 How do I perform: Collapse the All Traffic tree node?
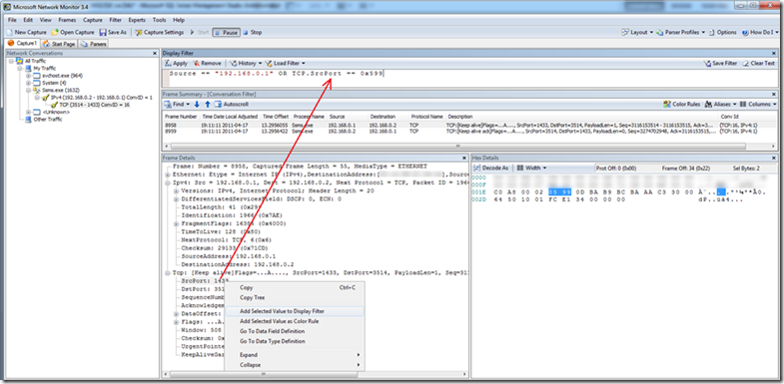12,61
